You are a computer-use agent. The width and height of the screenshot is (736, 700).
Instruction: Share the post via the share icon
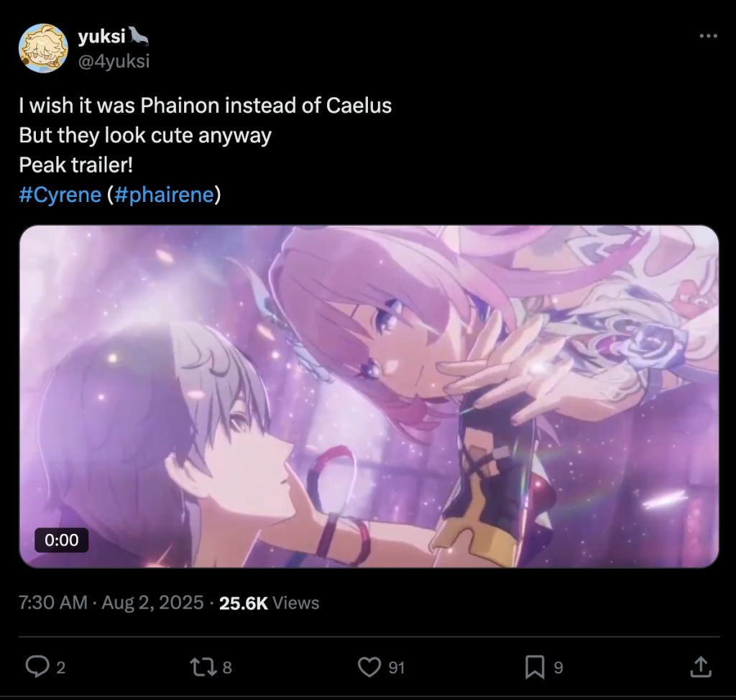(700, 667)
